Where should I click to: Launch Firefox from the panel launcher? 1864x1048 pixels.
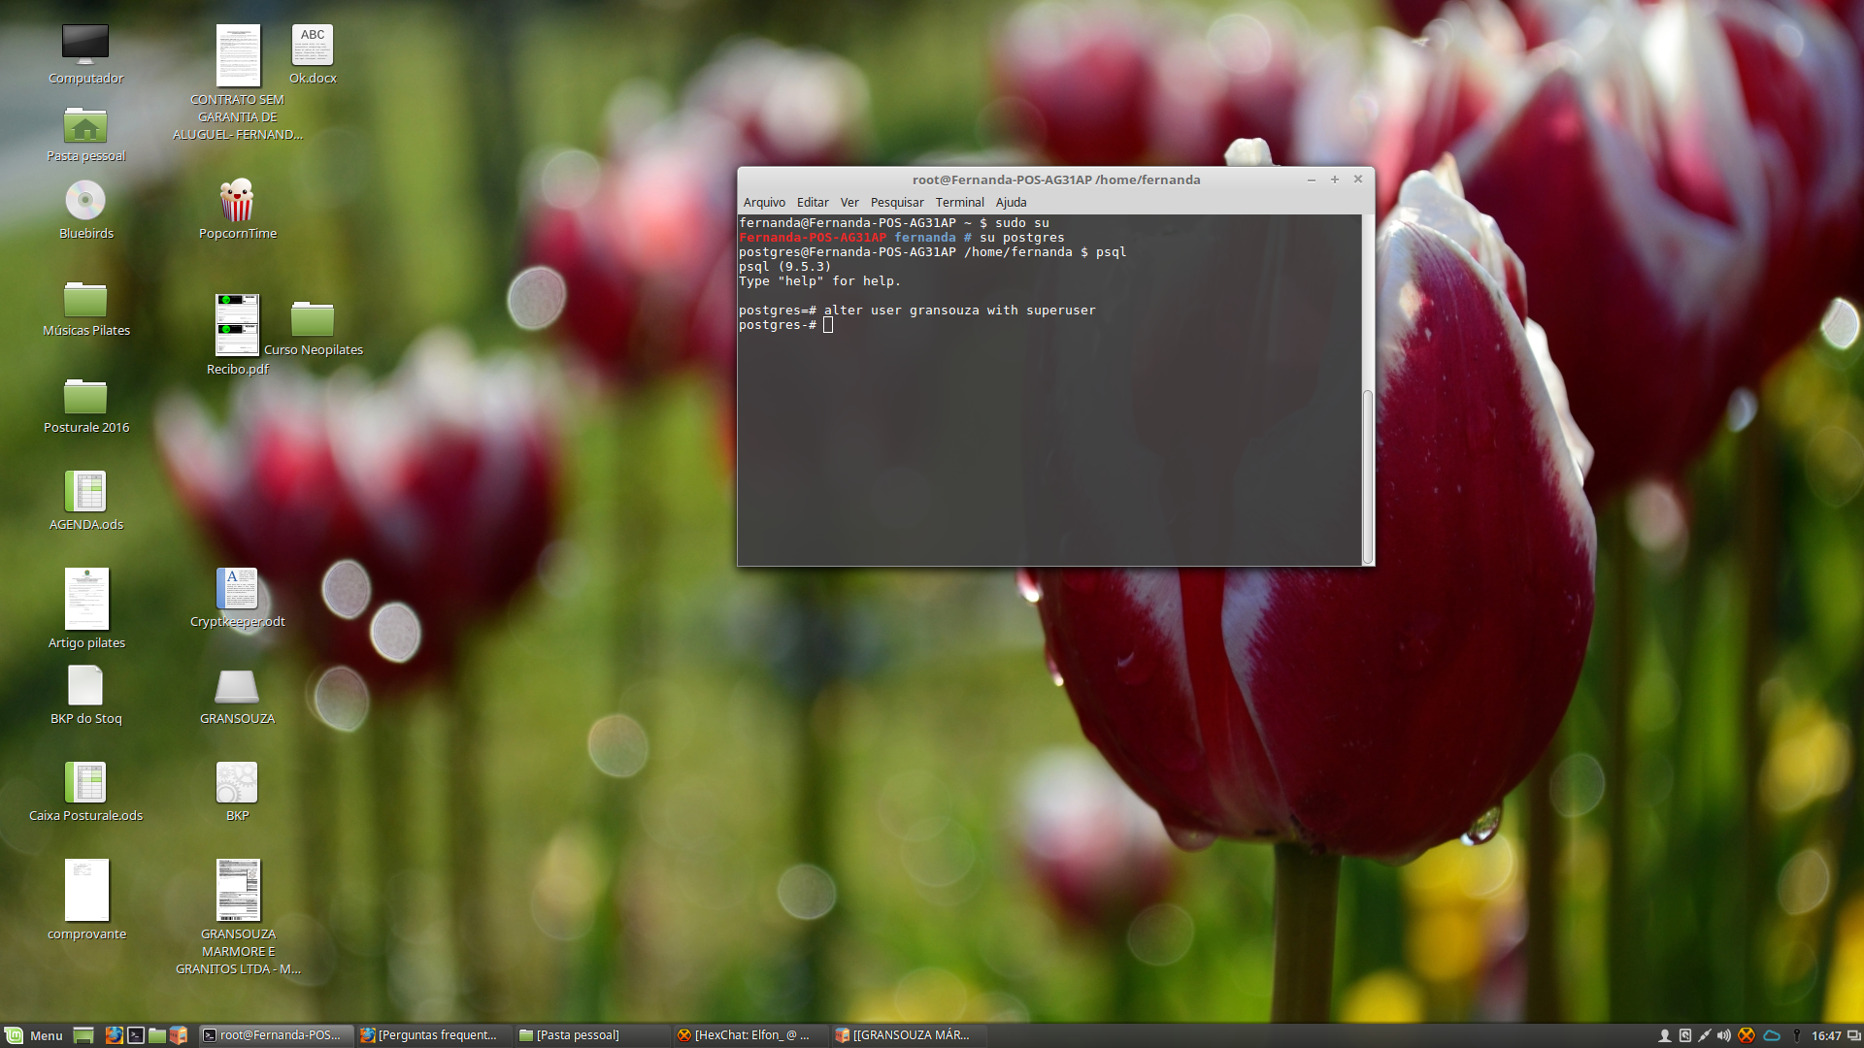point(114,1035)
